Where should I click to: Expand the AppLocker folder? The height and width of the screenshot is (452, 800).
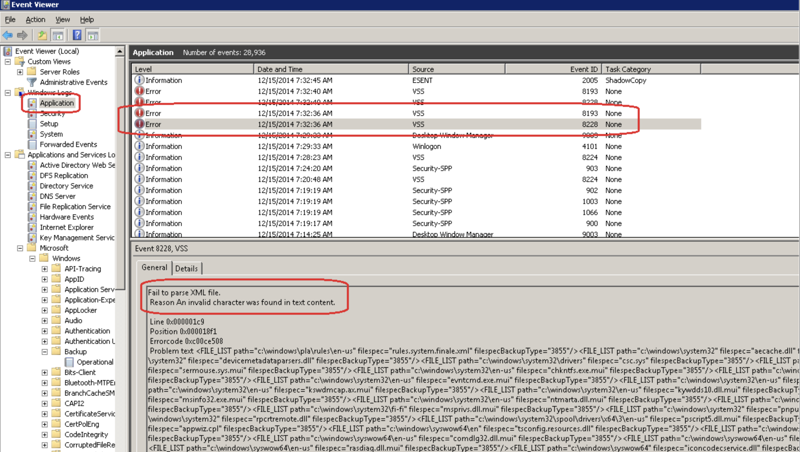[45, 310]
